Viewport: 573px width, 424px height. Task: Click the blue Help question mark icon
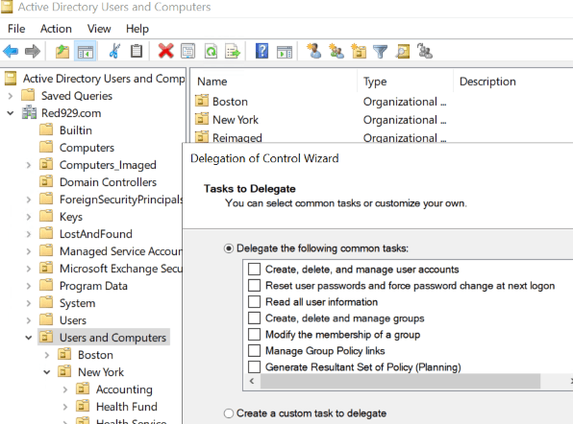click(262, 51)
